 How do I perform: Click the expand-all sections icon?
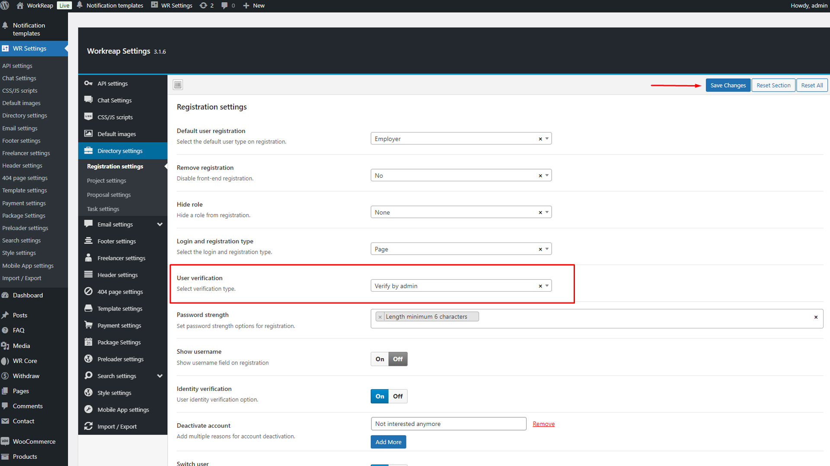click(x=178, y=85)
